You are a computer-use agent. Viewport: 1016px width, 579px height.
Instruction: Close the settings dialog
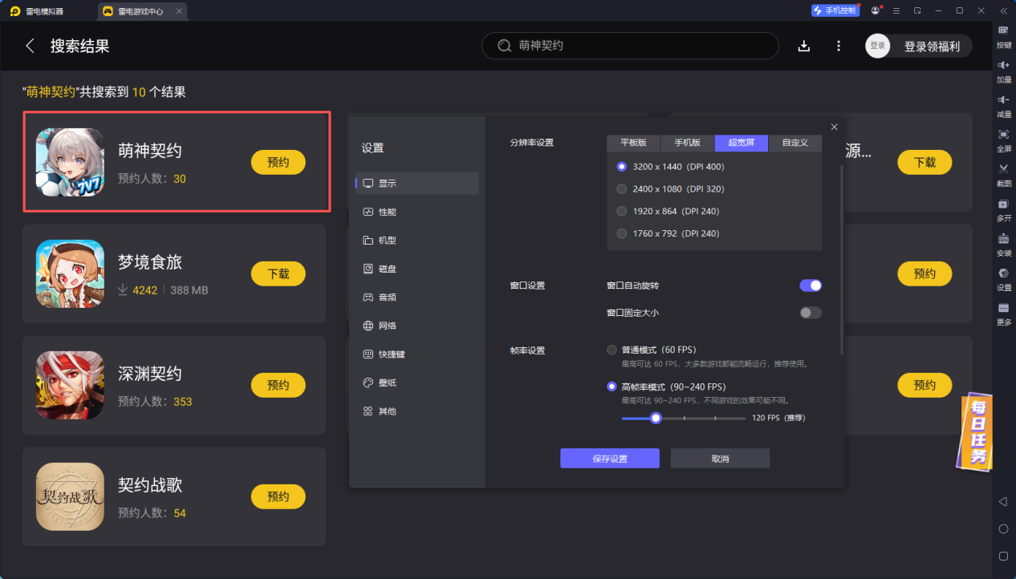[834, 127]
